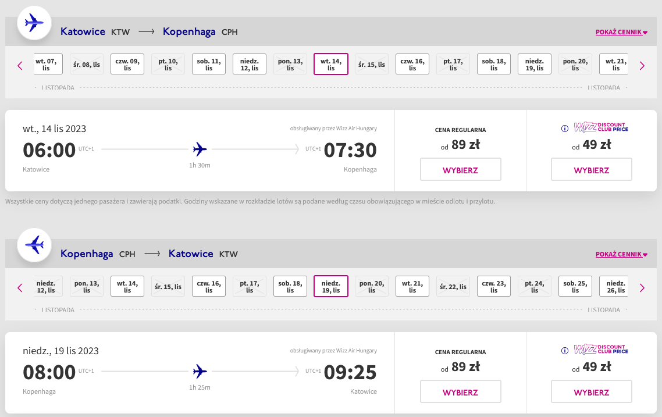
Task: Select outbound date niedz. 19, lis
Action: (535, 64)
